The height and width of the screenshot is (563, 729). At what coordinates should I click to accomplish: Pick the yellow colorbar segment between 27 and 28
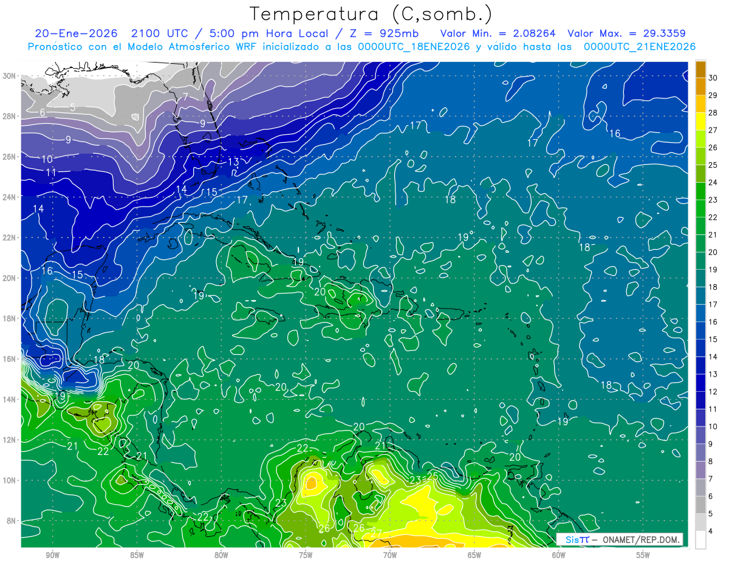(x=700, y=121)
